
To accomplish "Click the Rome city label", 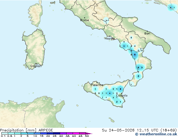I will click(x=85, y=20).
